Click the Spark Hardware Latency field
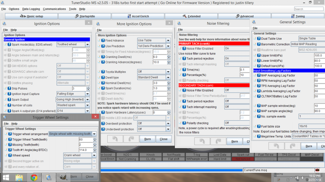Viewport: 325px width, 182px height. 160,112
